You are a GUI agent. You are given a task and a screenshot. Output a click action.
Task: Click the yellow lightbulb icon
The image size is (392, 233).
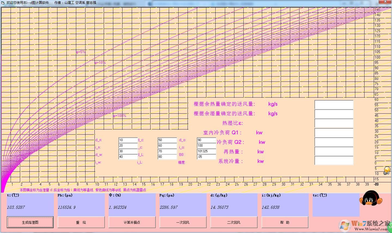(387, 171)
